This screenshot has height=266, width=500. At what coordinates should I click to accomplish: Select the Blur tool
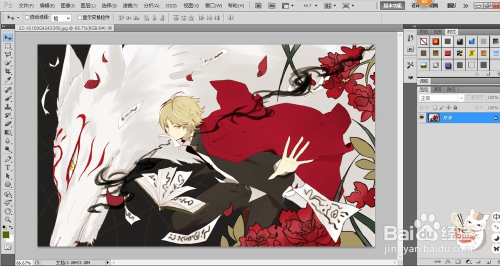tap(8, 140)
